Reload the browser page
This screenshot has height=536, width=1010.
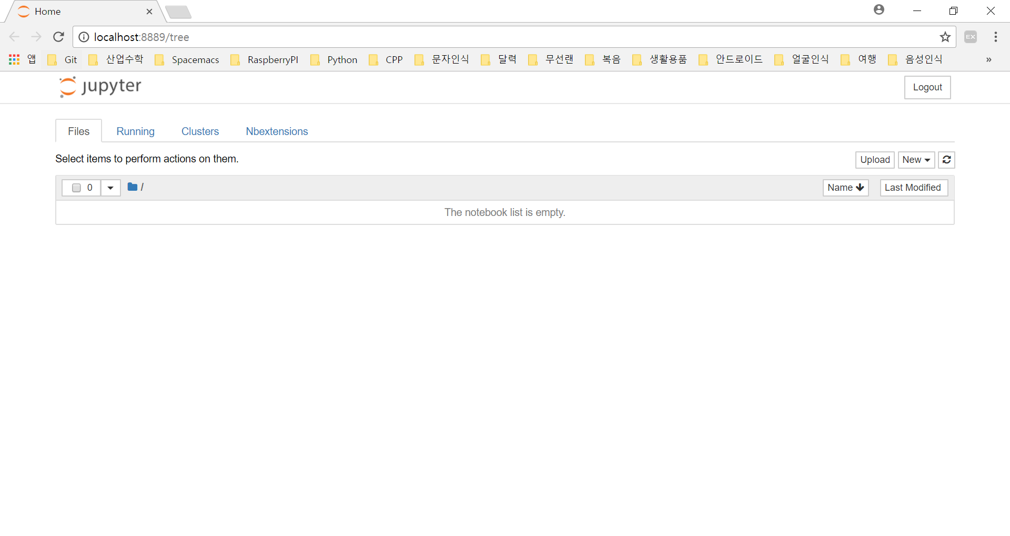[58, 37]
